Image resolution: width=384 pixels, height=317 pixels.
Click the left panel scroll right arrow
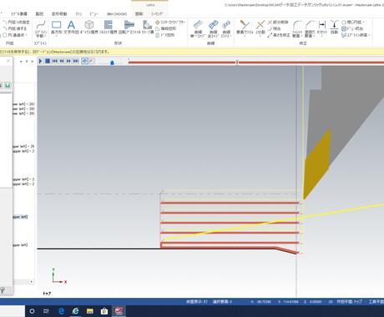(32, 282)
